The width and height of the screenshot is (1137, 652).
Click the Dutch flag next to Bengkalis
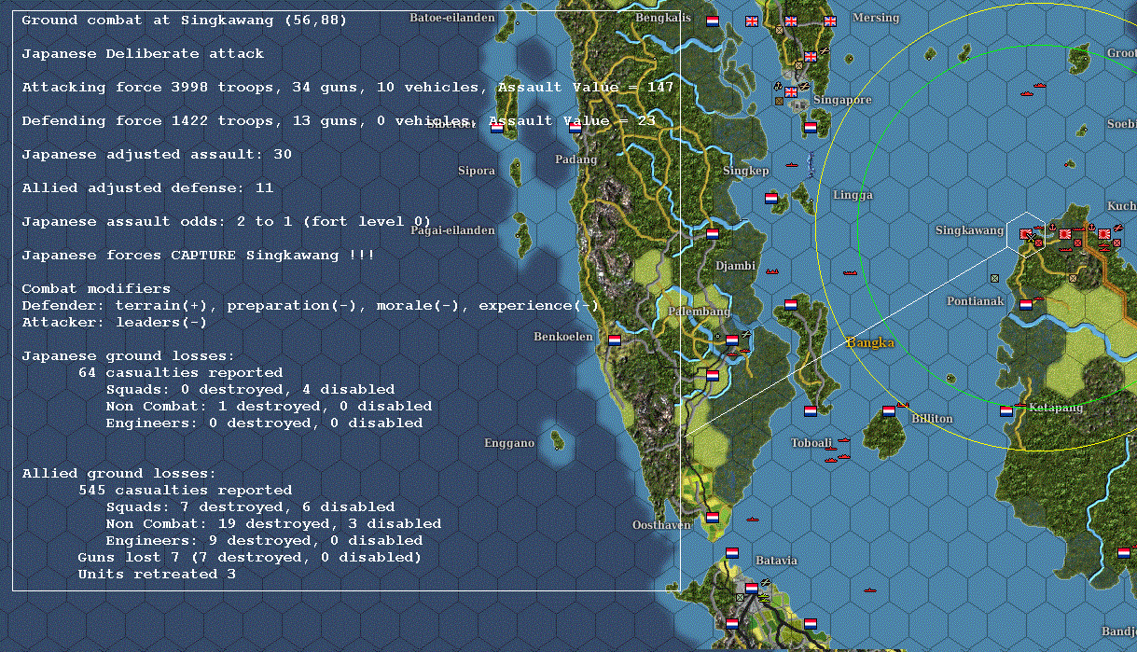713,21
